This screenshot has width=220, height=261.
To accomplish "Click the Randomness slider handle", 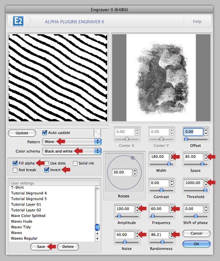I will pos(162,242).
